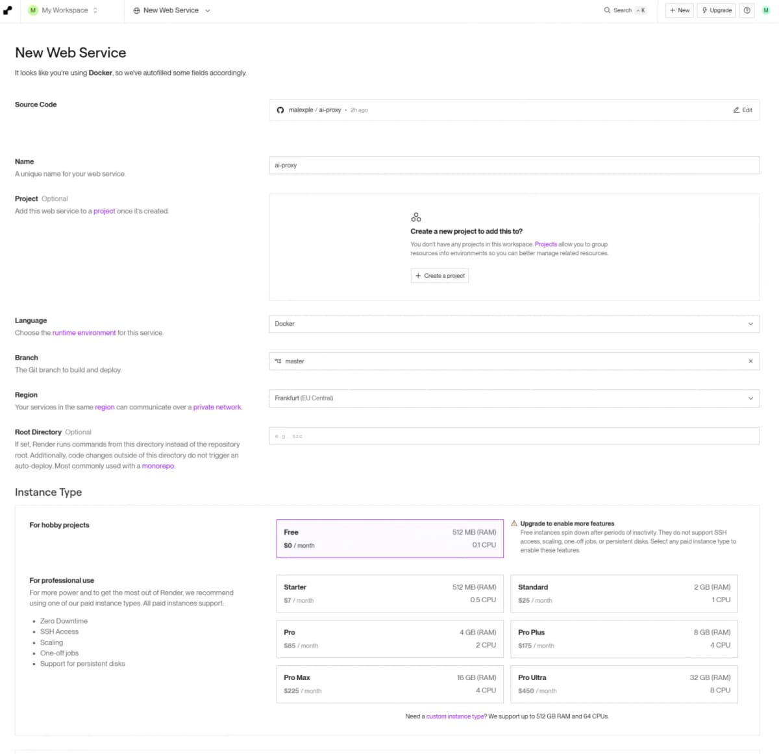Click the Edit pencil for source code
Screen dimensions: 779x754
[743, 110]
